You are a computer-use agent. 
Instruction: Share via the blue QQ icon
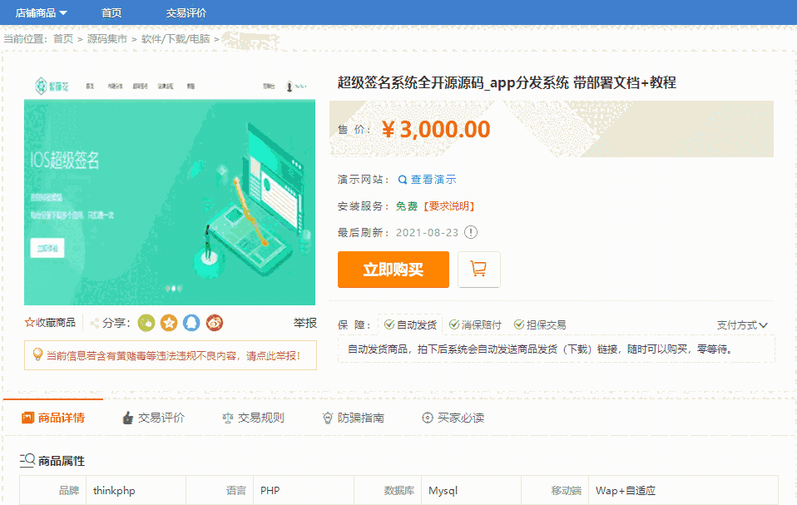click(191, 323)
